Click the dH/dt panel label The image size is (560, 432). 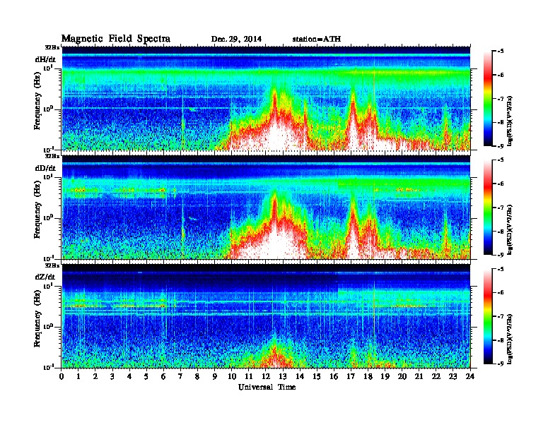pyautogui.click(x=45, y=60)
